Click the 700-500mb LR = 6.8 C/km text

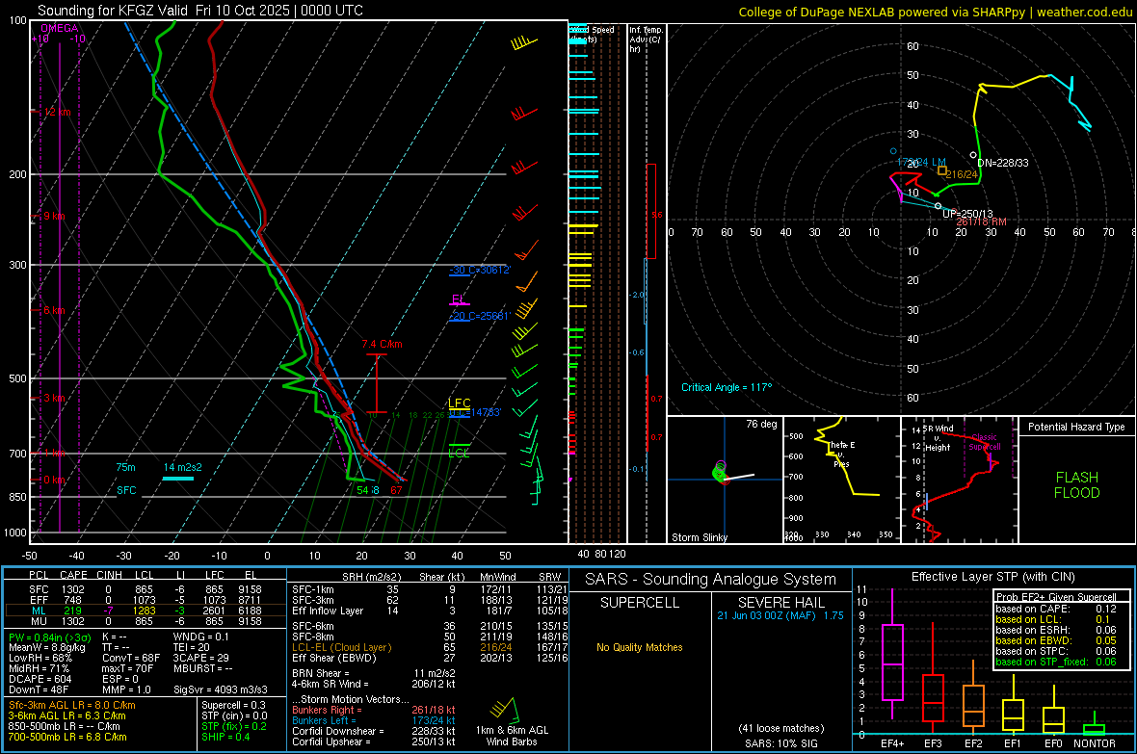67,737
